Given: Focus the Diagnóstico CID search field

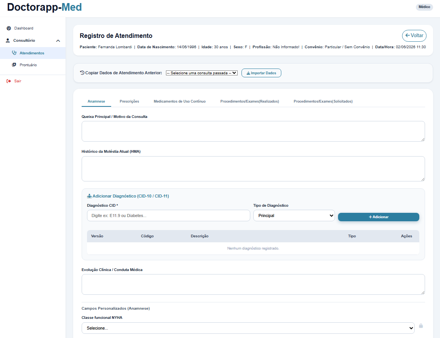Looking at the screenshot, I should click(168, 216).
